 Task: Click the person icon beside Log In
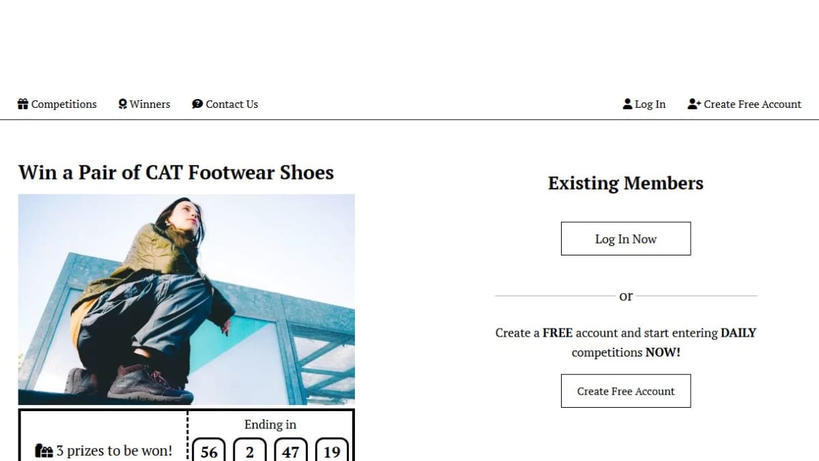pos(628,104)
